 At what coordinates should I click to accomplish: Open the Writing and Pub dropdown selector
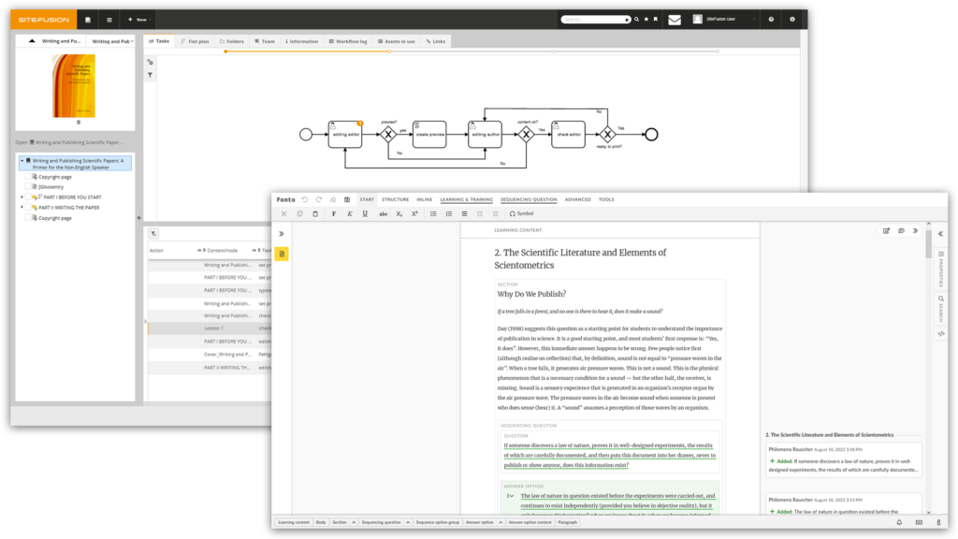pos(112,41)
